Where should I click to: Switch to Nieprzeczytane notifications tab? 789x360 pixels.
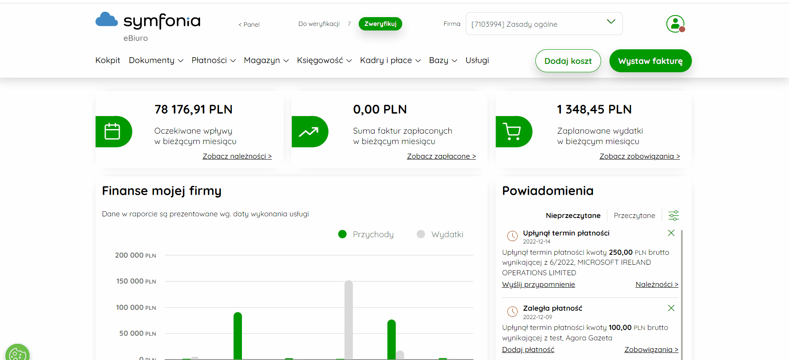[573, 215]
